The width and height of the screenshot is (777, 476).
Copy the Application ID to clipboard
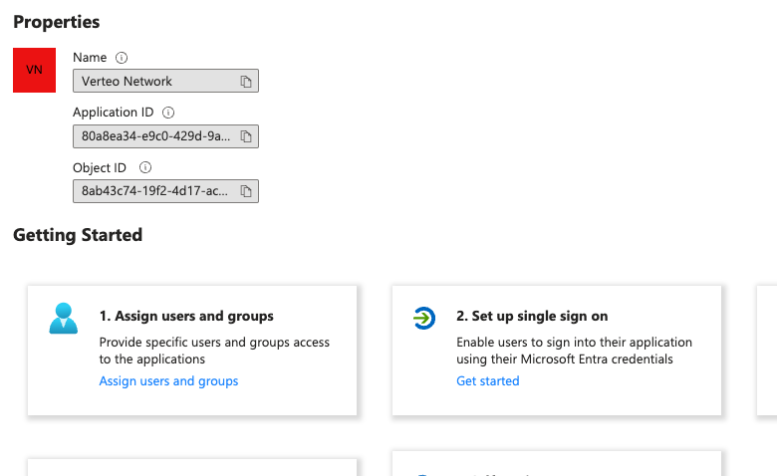click(246, 136)
